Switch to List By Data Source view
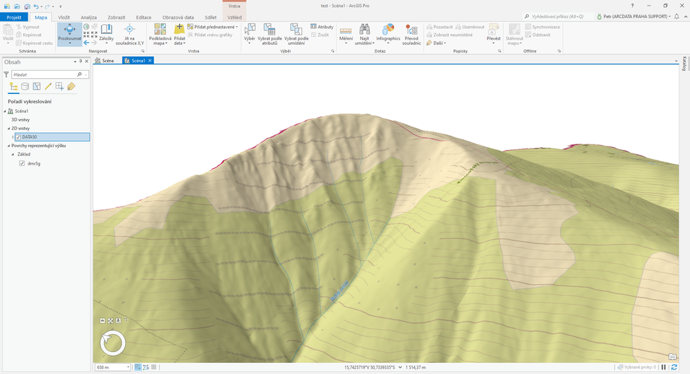The width and height of the screenshot is (690, 374). (25, 86)
